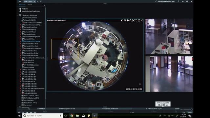Select Burbank Highway camera
This screenshot has width=210, height=118.
[30, 29]
